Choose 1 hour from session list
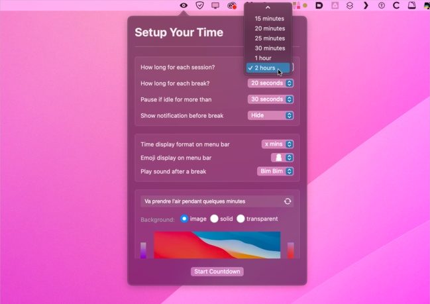The image size is (430, 304). 263,58
